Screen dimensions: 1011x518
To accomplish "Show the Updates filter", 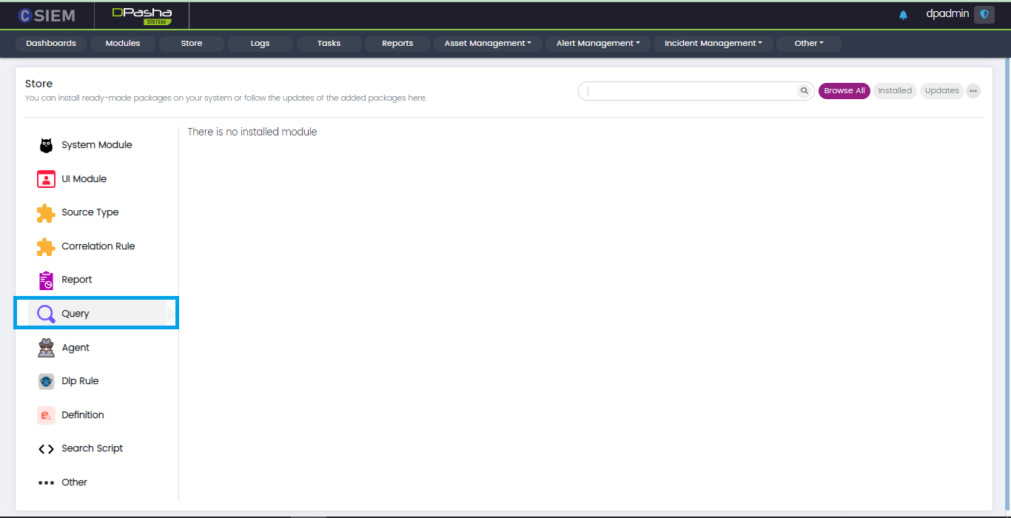I will coord(941,91).
